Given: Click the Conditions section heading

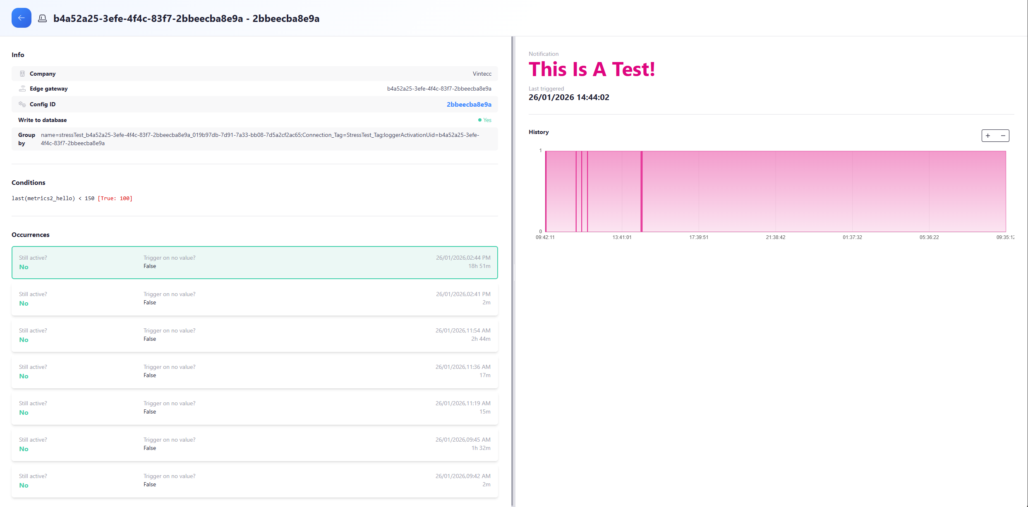Looking at the screenshot, I should tap(29, 182).
